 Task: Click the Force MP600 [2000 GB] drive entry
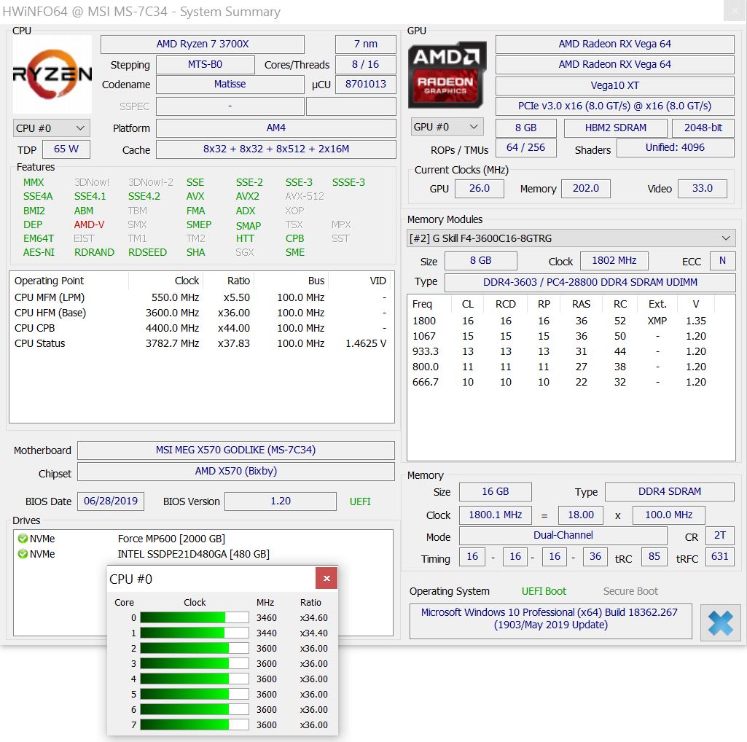pos(171,539)
